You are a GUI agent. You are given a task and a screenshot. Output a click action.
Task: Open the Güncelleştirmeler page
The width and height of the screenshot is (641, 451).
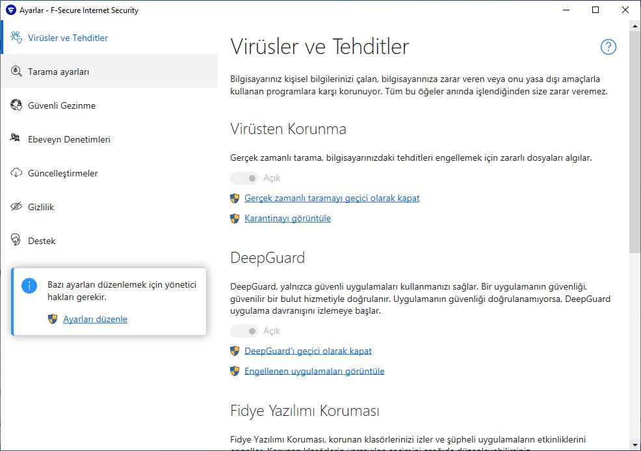click(109, 173)
